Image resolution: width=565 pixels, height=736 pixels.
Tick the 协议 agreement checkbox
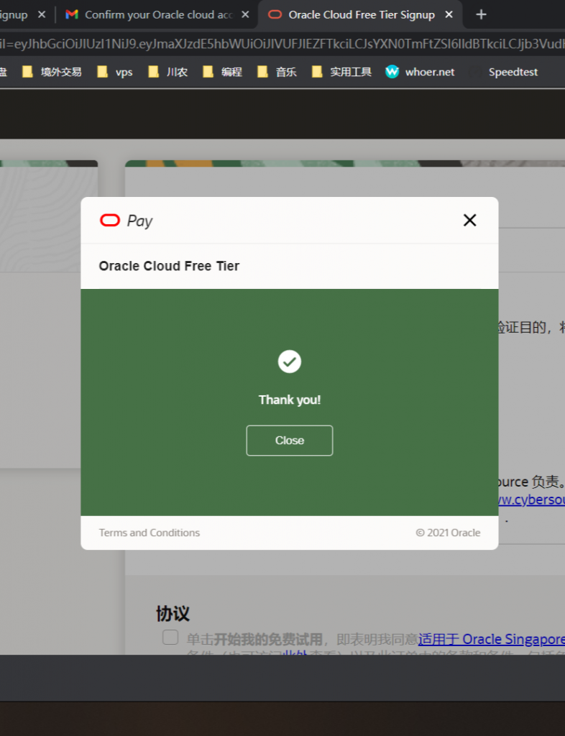point(170,638)
